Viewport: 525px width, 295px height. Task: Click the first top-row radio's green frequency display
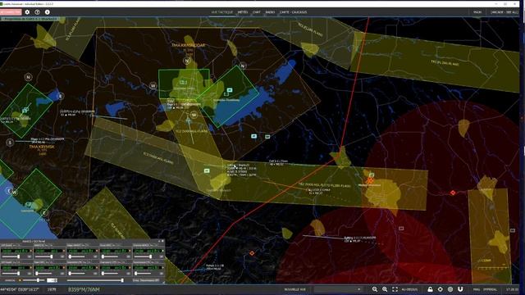click(x=15, y=251)
